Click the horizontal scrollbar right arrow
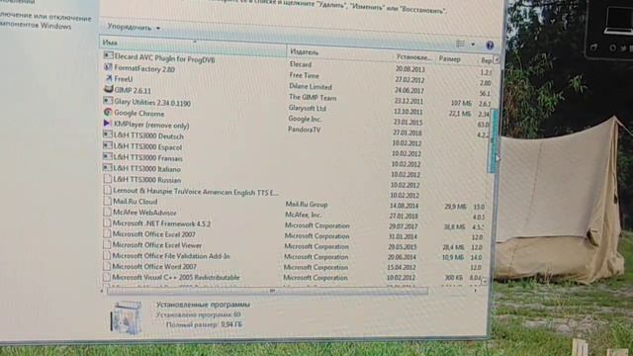The height and width of the screenshot is (356, 633). (x=476, y=290)
